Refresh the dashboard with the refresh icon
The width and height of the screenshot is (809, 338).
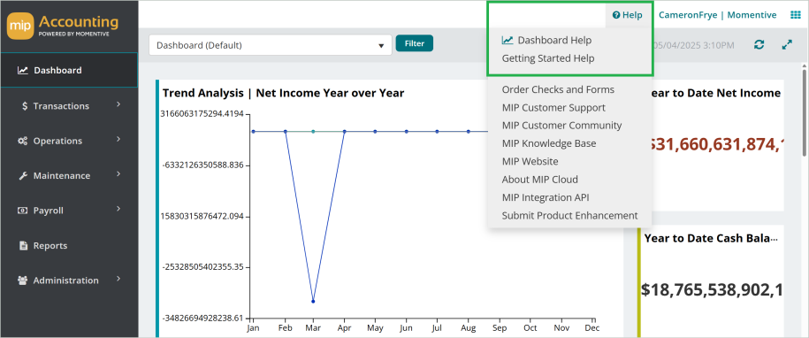(759, 44)
